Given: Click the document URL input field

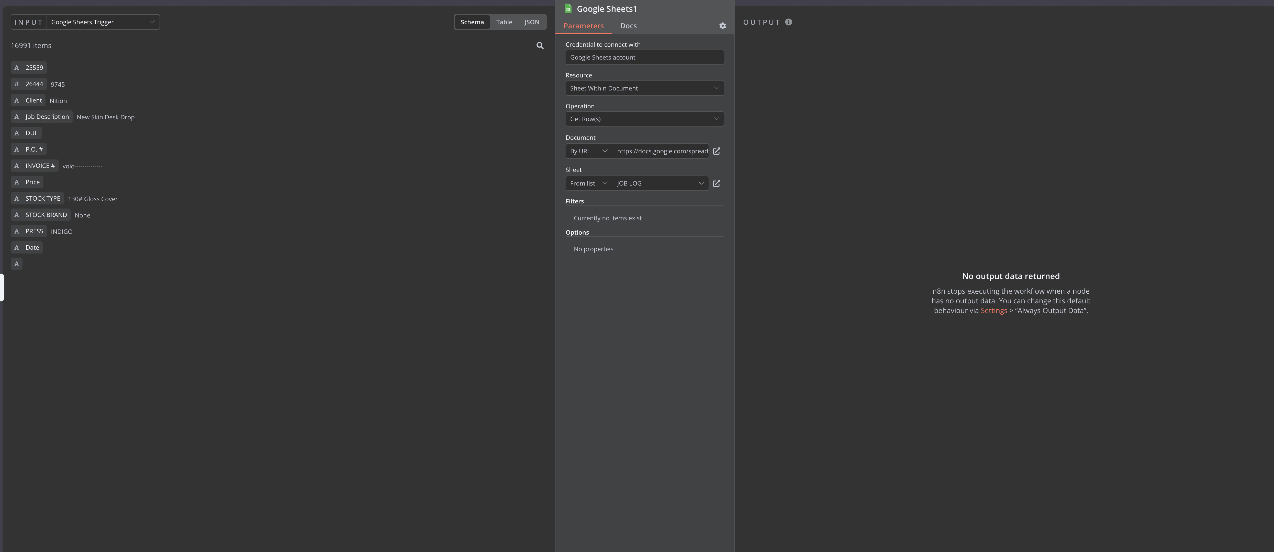Looking at the screenshot, I should click(661, 151).
